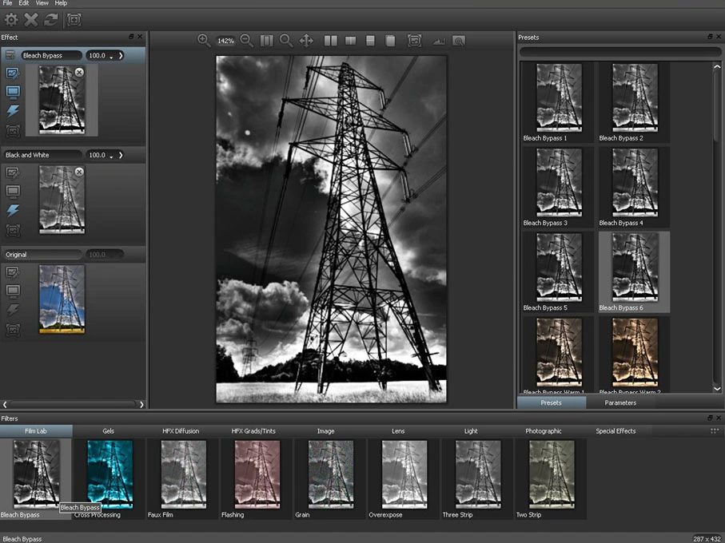Click the cancel X icon in top toolbar
Viewport: 725px width, 543px height.
click(31, 19)
